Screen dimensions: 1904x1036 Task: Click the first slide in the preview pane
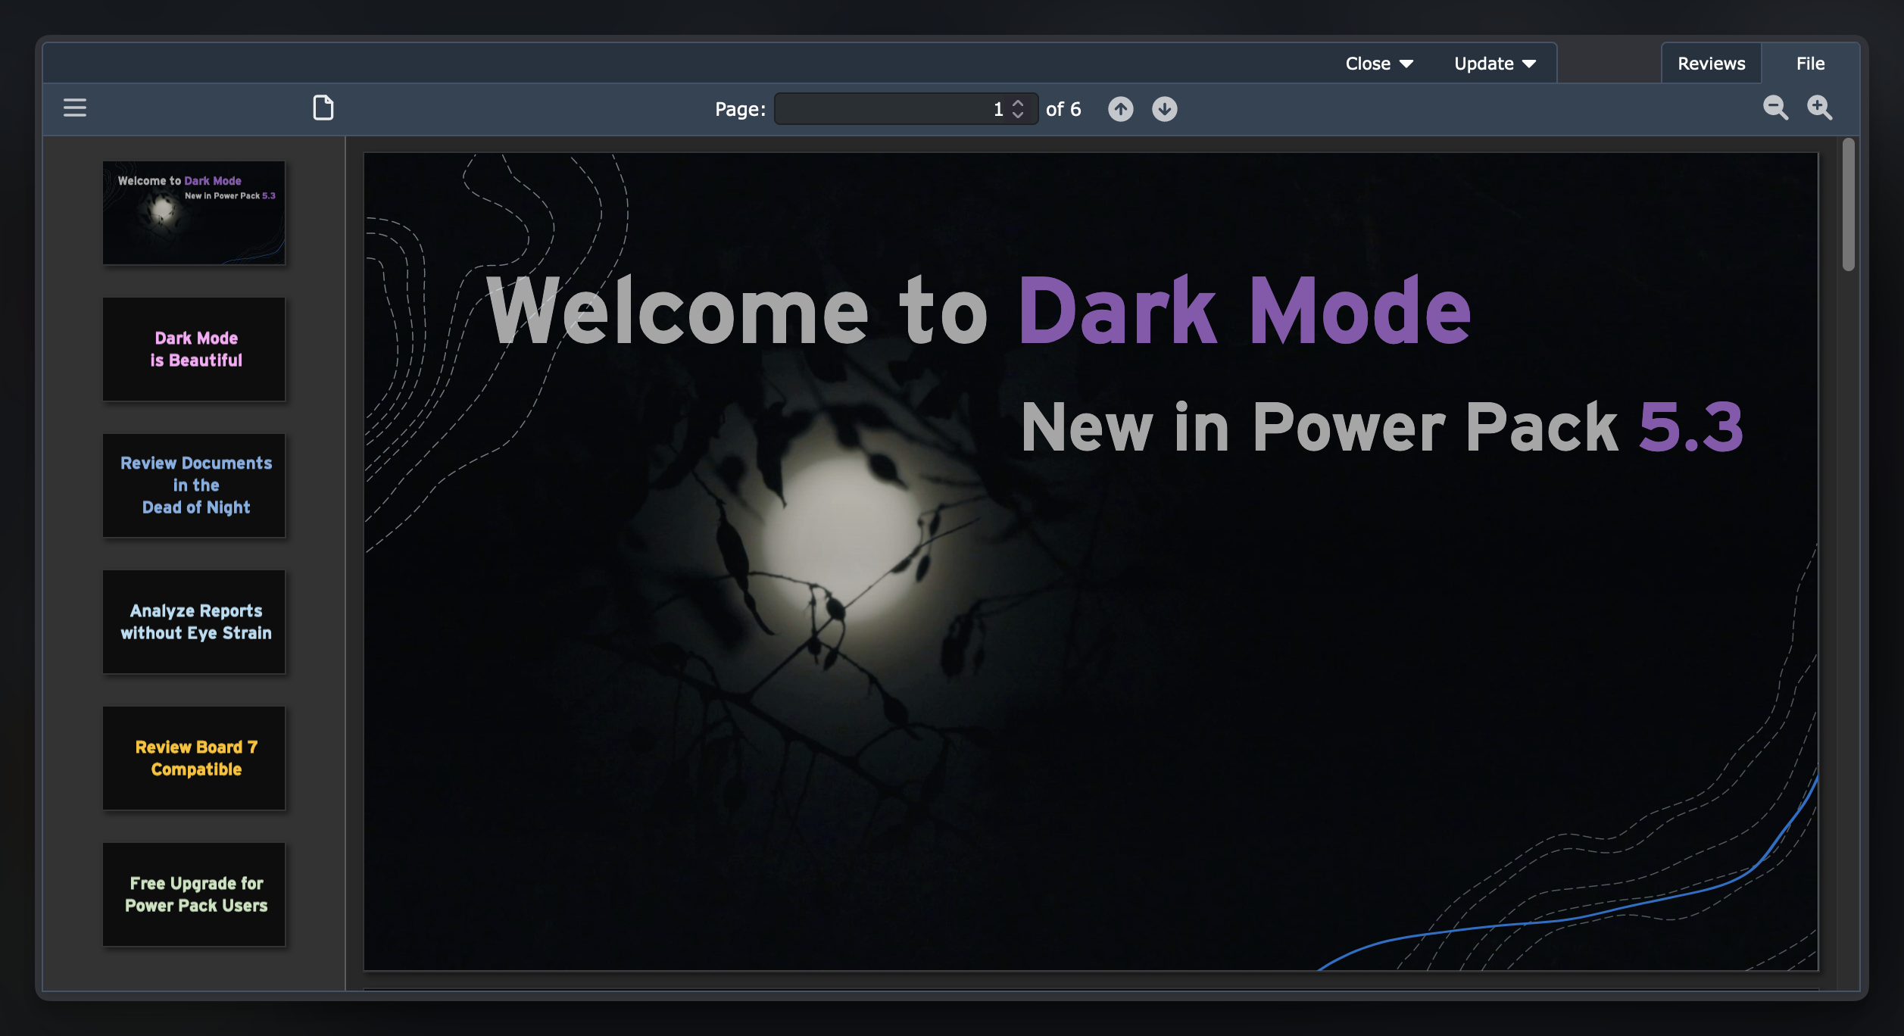[x=194, y=213]
